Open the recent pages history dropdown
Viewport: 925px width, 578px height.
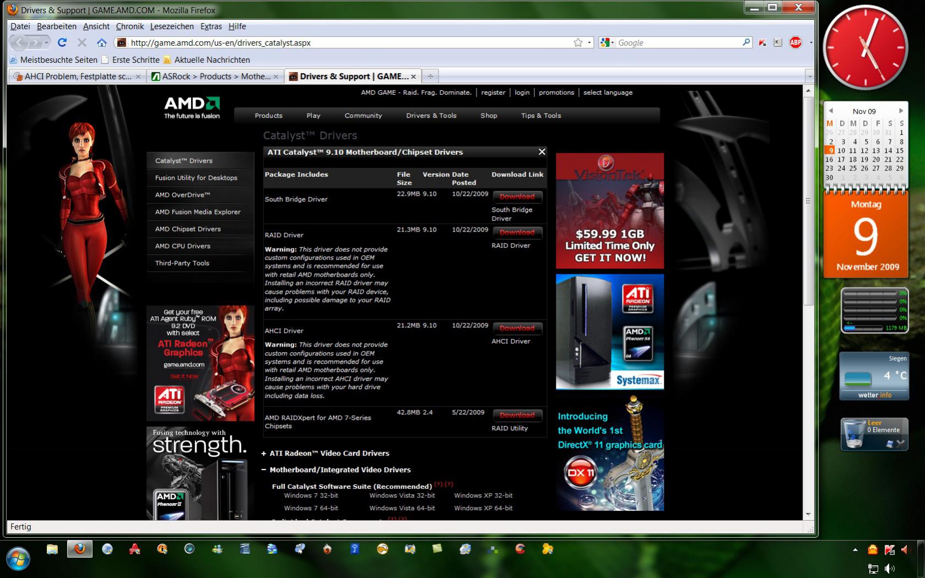click(x=47, y=42)
